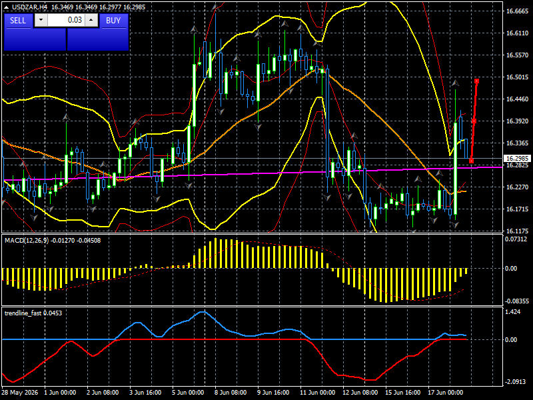This screenshot has height=400, width=533.
Task: Select the USDZAR,H4 chart title text
Action: 30,7
